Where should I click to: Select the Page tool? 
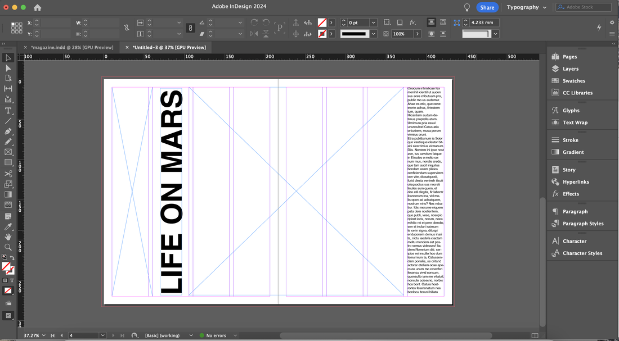click(8, 79)
